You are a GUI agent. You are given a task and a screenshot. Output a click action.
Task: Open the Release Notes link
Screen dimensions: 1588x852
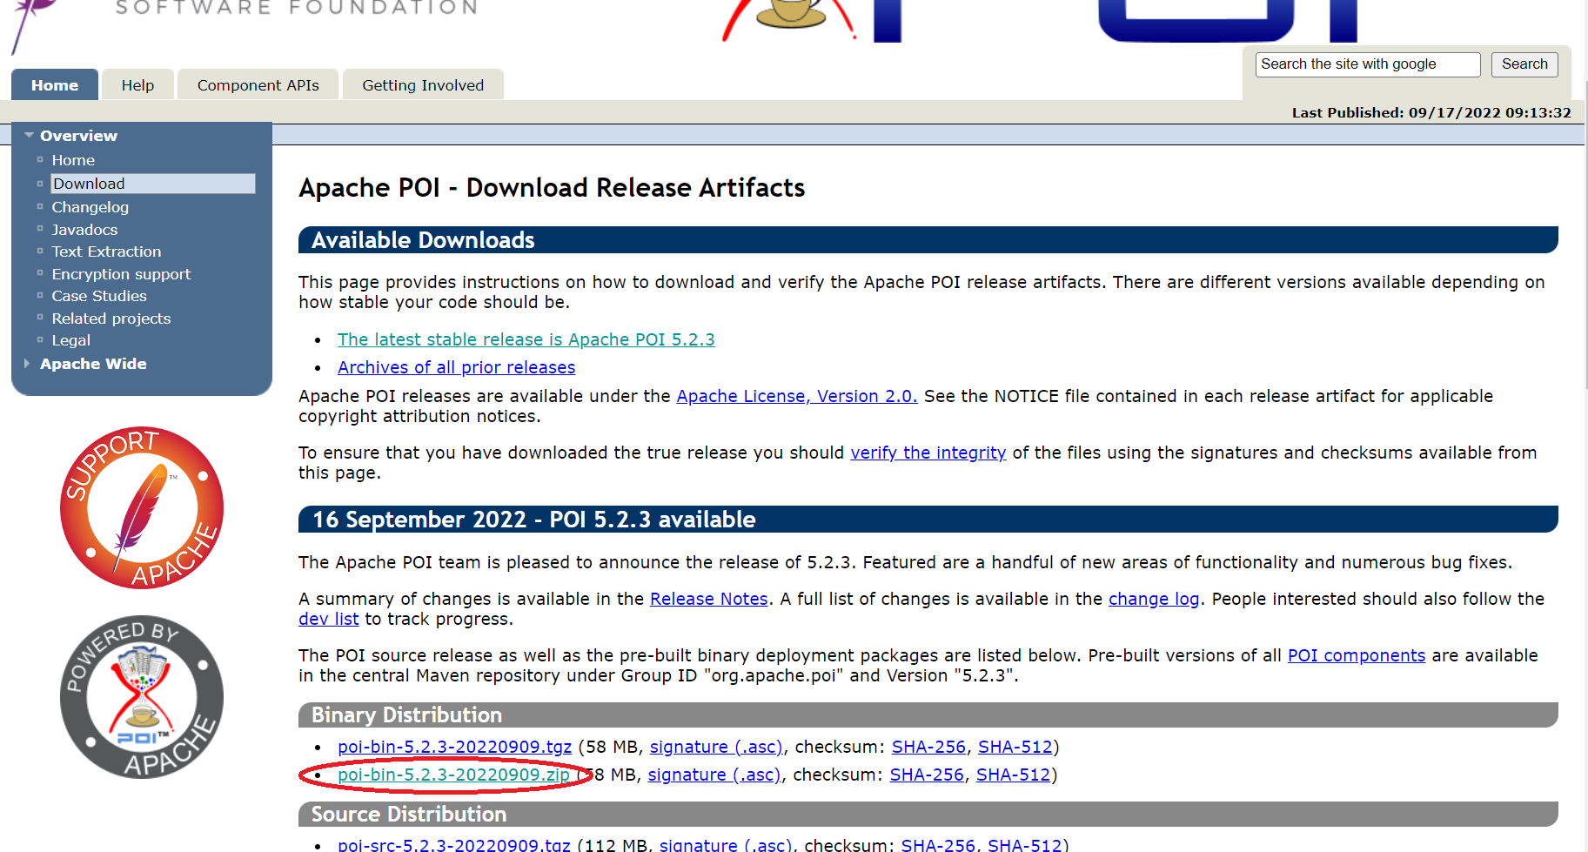[707, 599]
